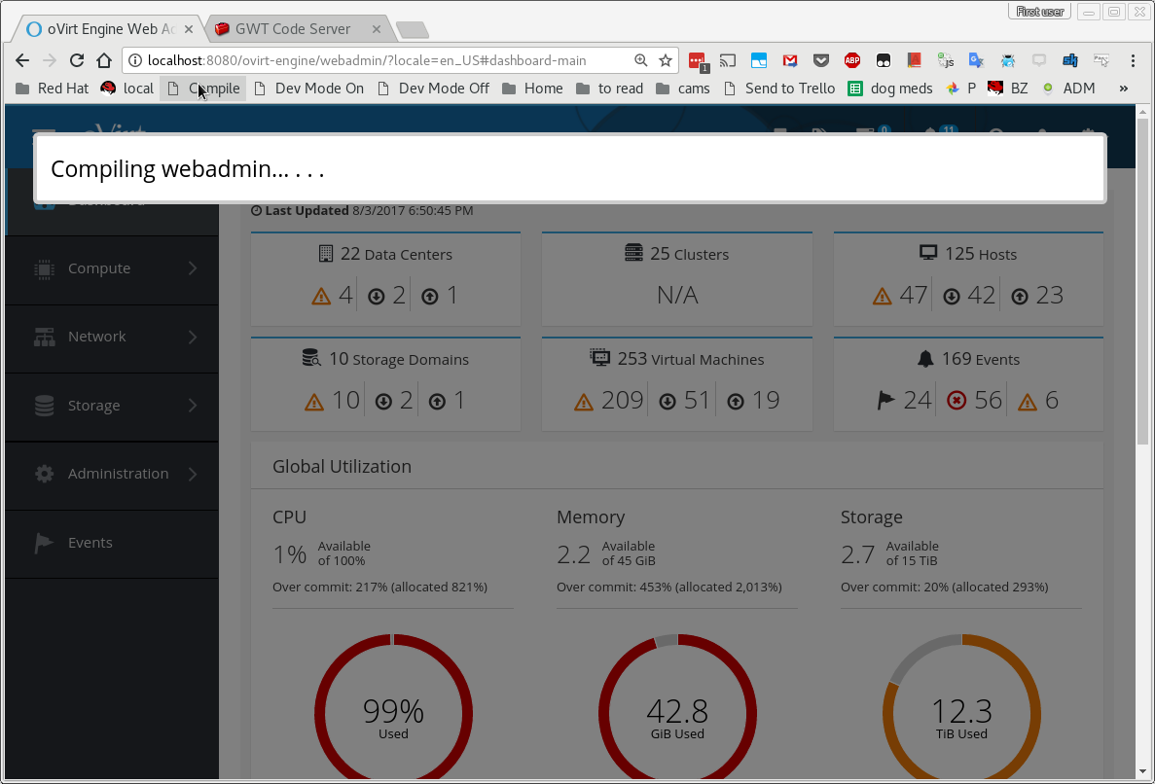
Task: Click the Dev Mode On bookmark
Action: pyautogui.click(x=309, y=89)
